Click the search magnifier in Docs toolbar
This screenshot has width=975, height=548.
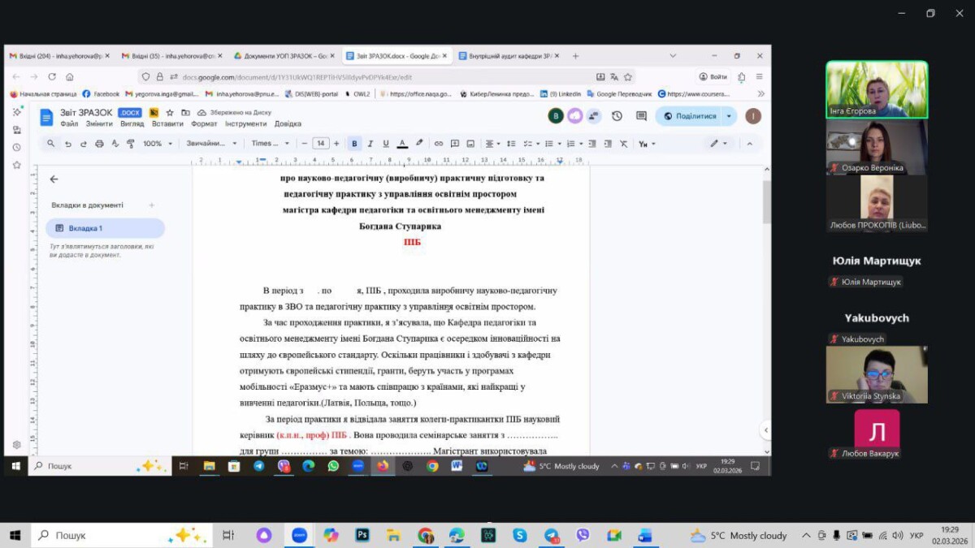(50, 144)
